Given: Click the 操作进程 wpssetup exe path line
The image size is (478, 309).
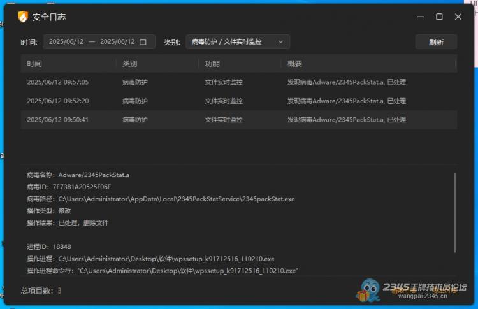Looking at the screenshot, I should coord(150,259).
